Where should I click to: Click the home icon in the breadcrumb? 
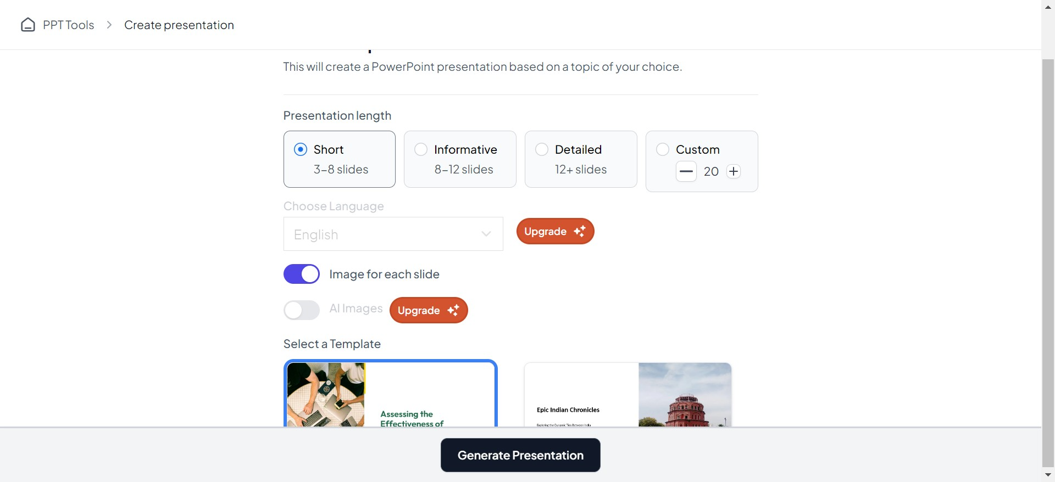(28, 25)
